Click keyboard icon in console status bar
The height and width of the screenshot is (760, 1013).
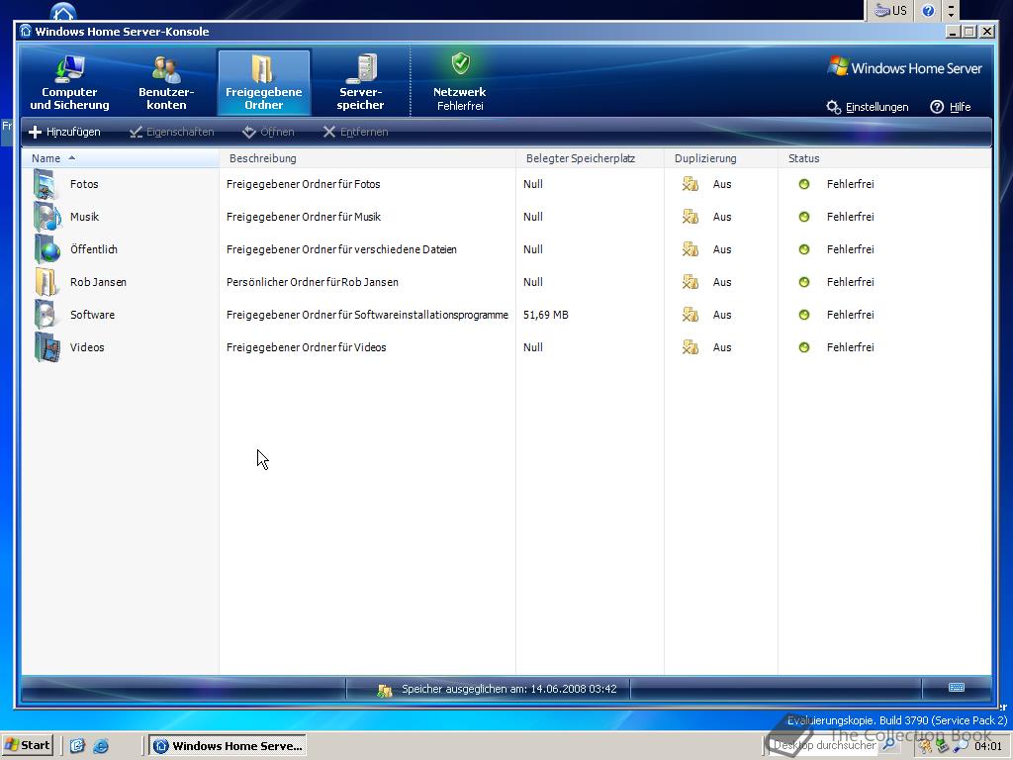pyautogui.click(x=957, y=687)
